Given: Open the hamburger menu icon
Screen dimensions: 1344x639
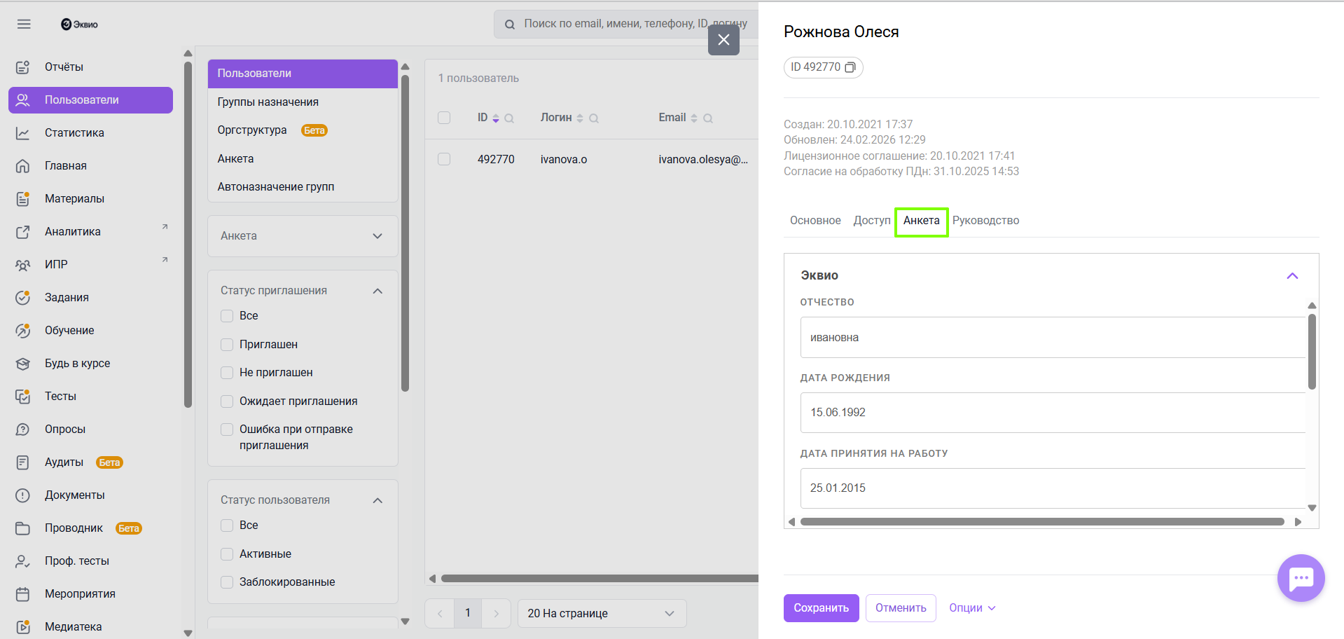Looking at the screenshot, I should 24,24.
